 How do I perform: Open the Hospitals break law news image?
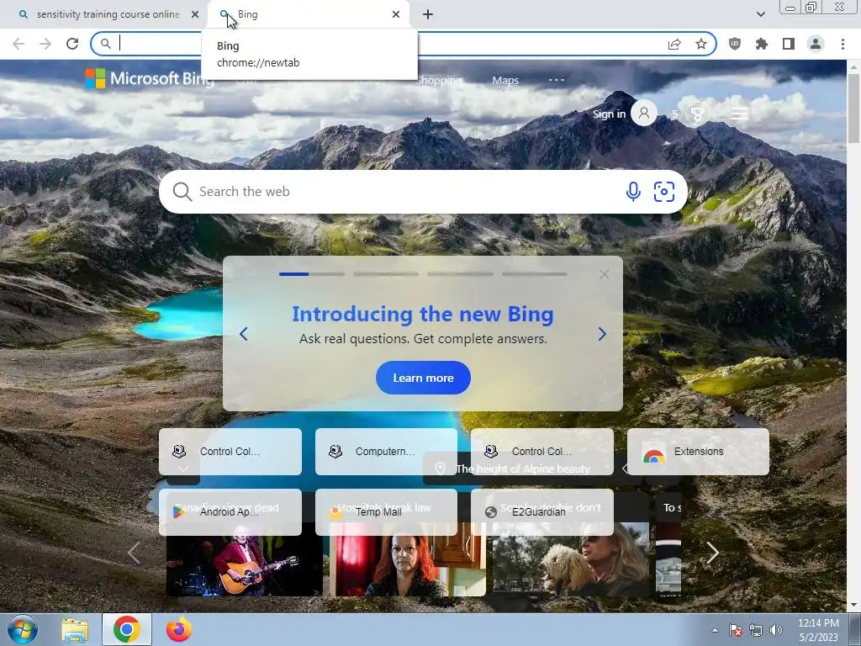pos(408,559)
